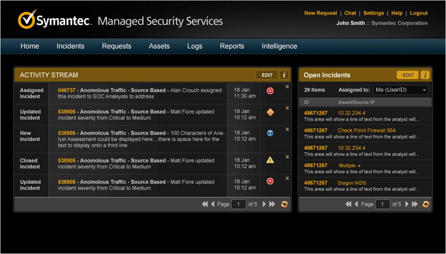Open the Dragon NIDS asset link

click(352, 183)
